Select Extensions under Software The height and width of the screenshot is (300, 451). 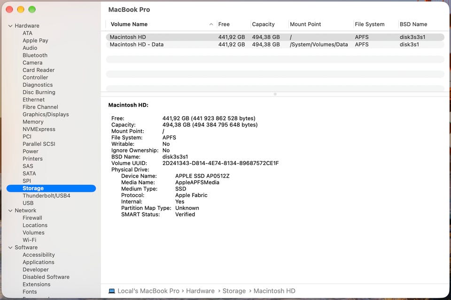click(x=37, y=284)
